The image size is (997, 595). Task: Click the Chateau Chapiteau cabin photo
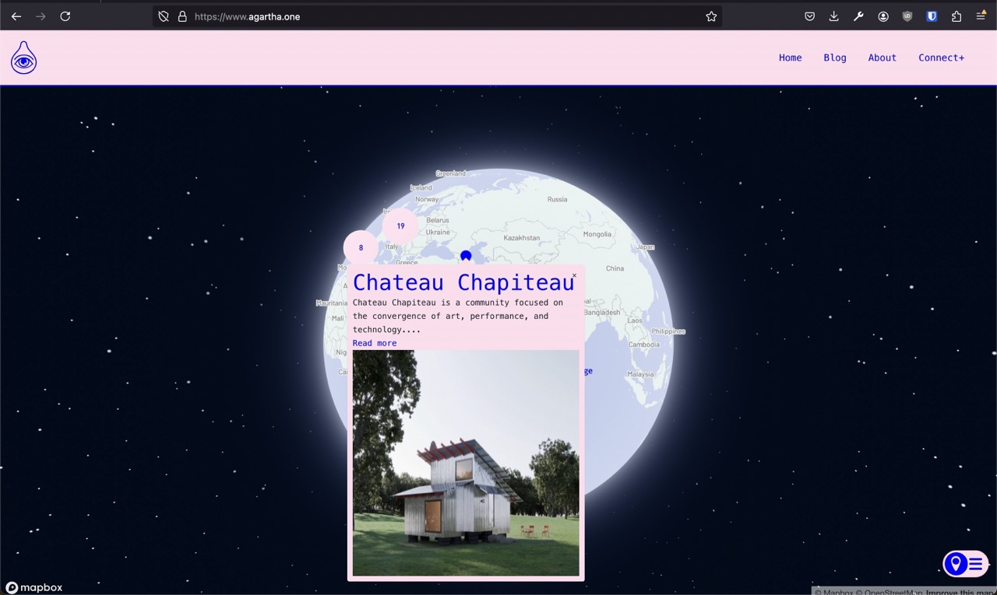point(465,463)
